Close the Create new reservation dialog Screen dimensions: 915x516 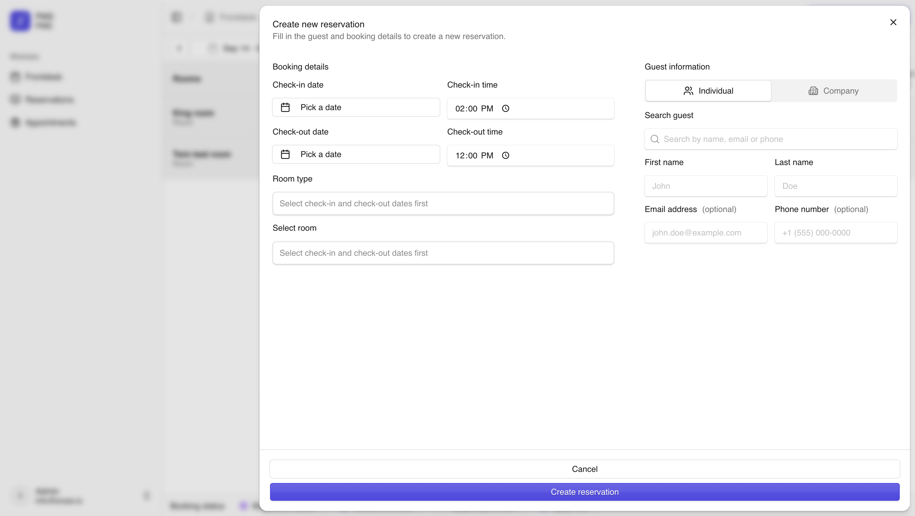point(893,22)
